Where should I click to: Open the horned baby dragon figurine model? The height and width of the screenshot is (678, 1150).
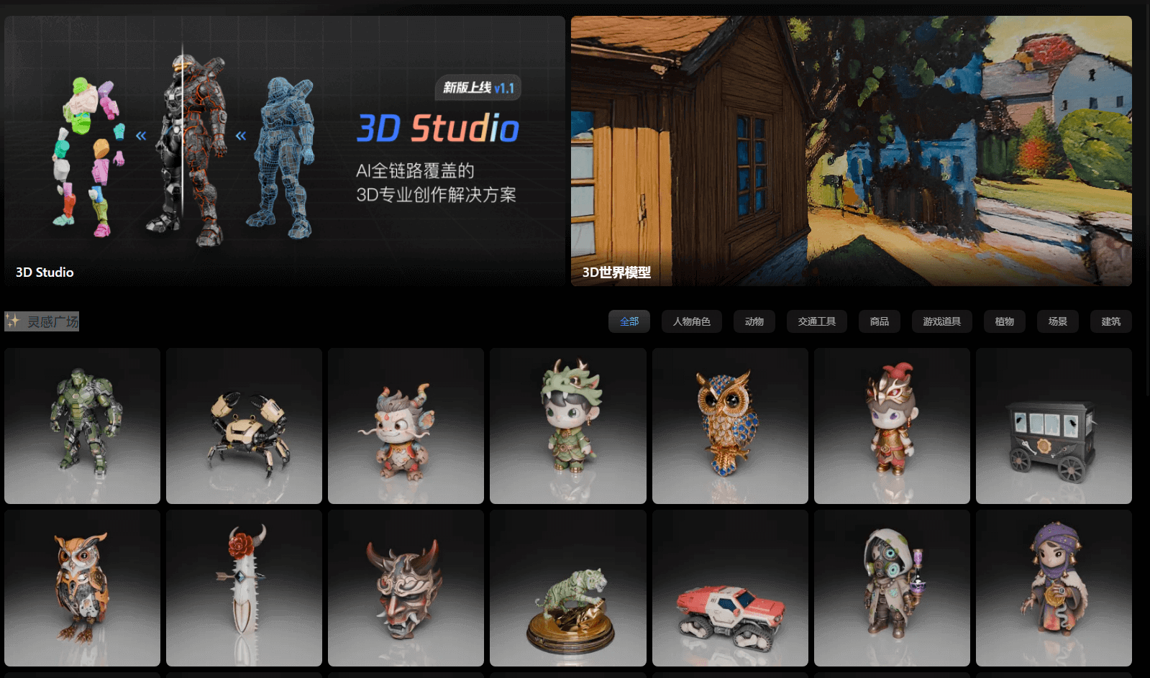pos(406,426)
